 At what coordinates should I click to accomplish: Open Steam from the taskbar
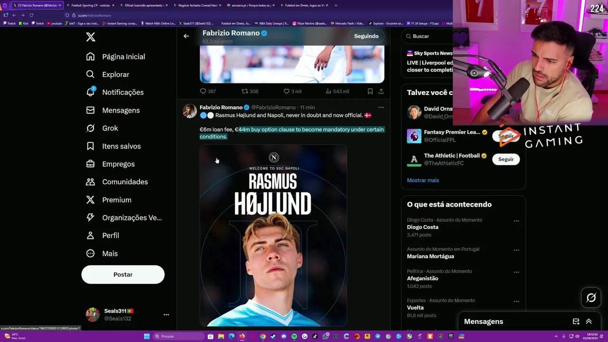[x=273, y=336]
